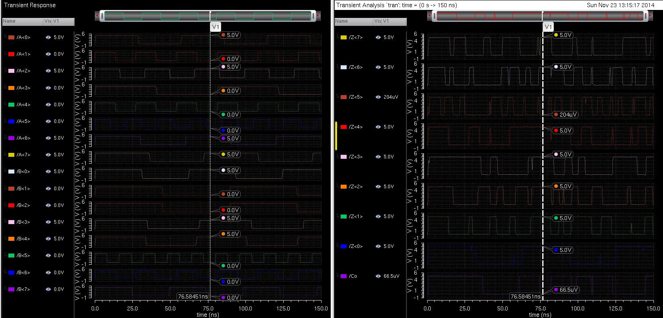The height and width of the screenshot is (318, 663).
Task: Click the date stamp Sun Nov 23 2014
Action: pos(620,5)
